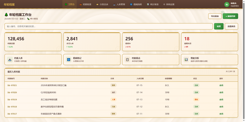Click the cycle icon next to 借阅流转
The image size is (245, 122).
tap(131, 4)
